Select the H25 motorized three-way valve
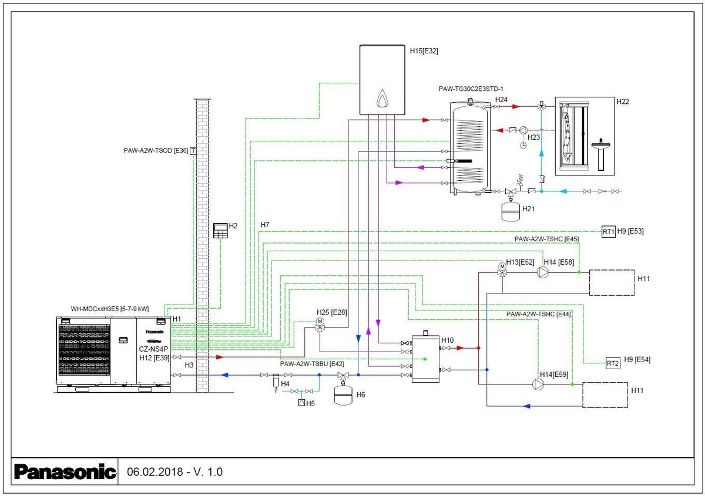Screen dimensions: 705x496 (320, 328)
